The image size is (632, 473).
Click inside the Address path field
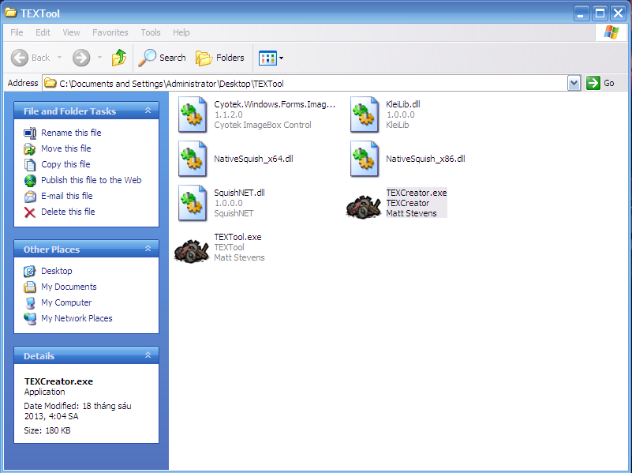click(316, 83)
